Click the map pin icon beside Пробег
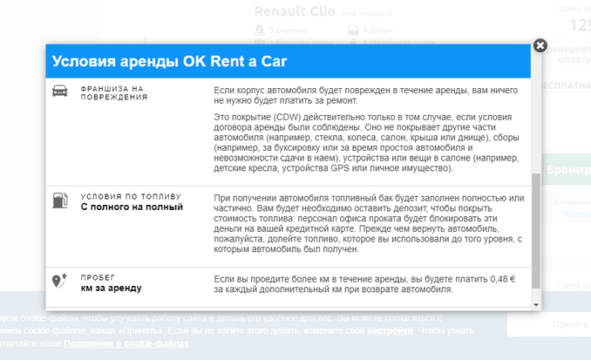 pyautogui.click(x=59, y=281)
